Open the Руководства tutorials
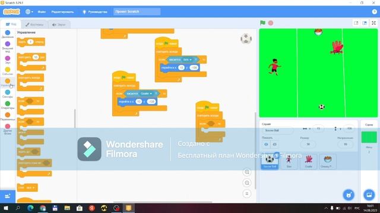380x213 pixels. 95,12
